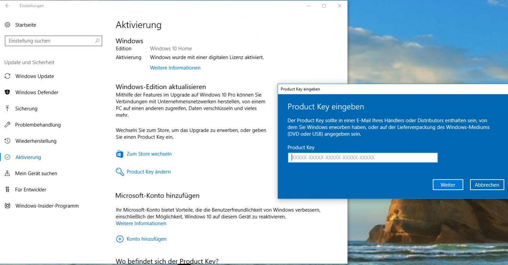The width and height of the screenshot is (508, 265).
Task: Click the Problembehandlung wrench icon
Action: pos(7,125)
